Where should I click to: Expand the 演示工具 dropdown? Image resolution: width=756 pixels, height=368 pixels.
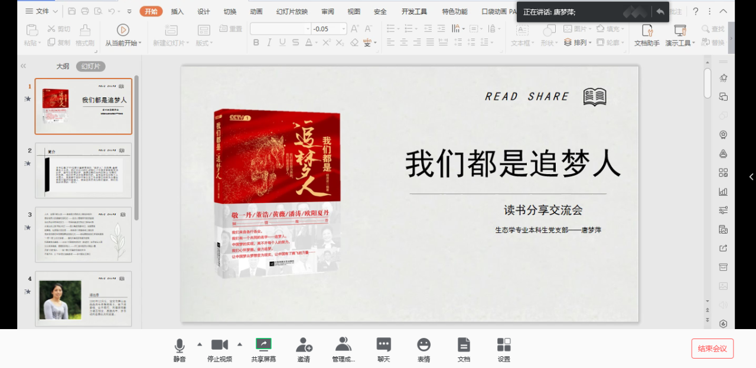(x=693, y=43)
